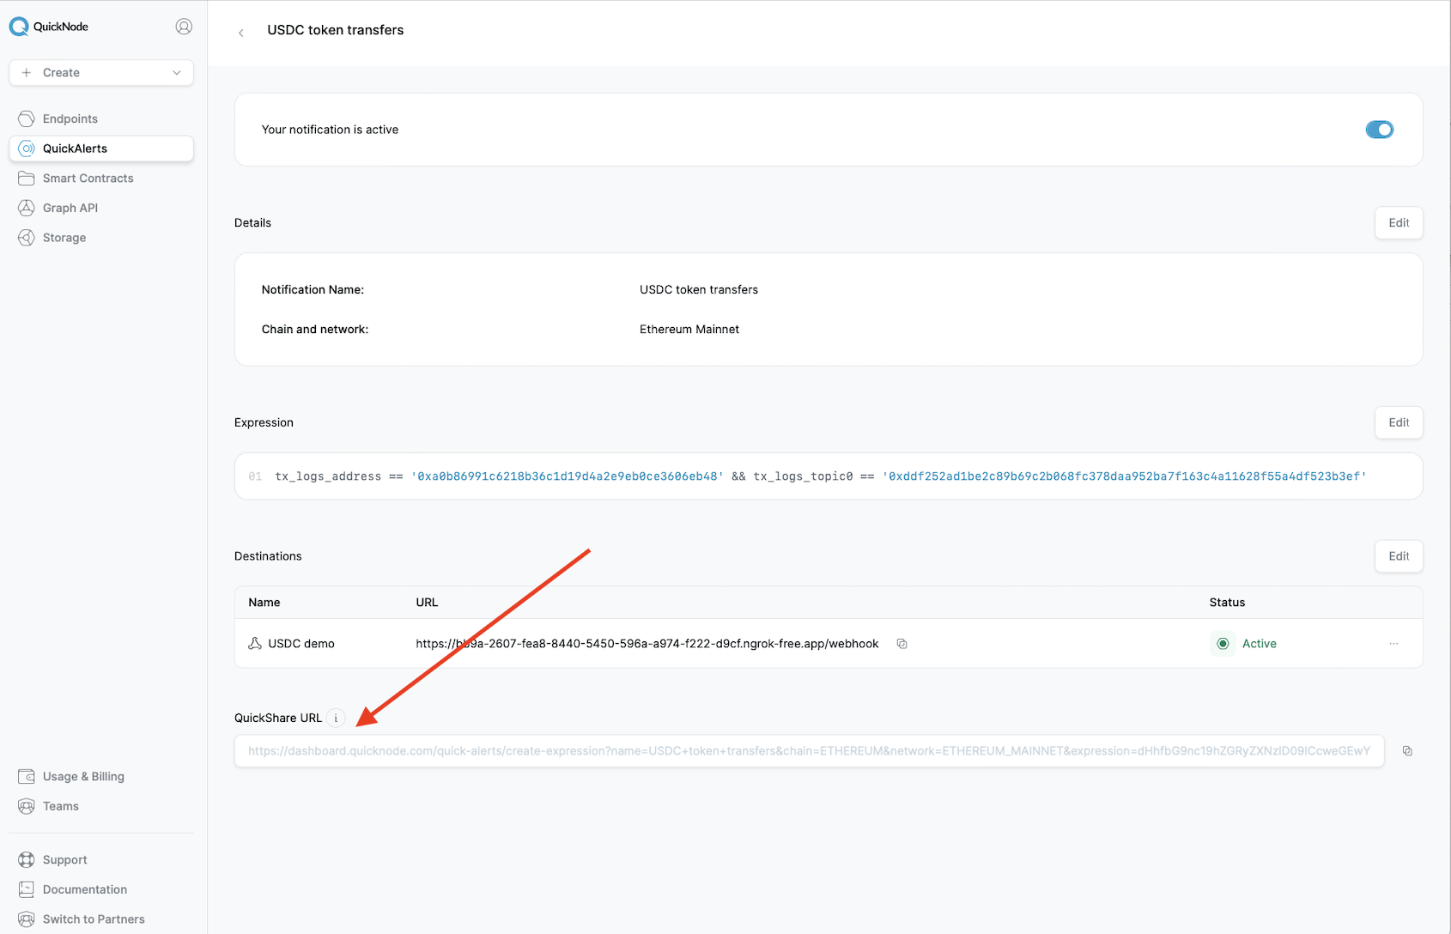
Task: Click the 'Notification Name:' label
Action: pyautogui.click(x=313, y=290)
